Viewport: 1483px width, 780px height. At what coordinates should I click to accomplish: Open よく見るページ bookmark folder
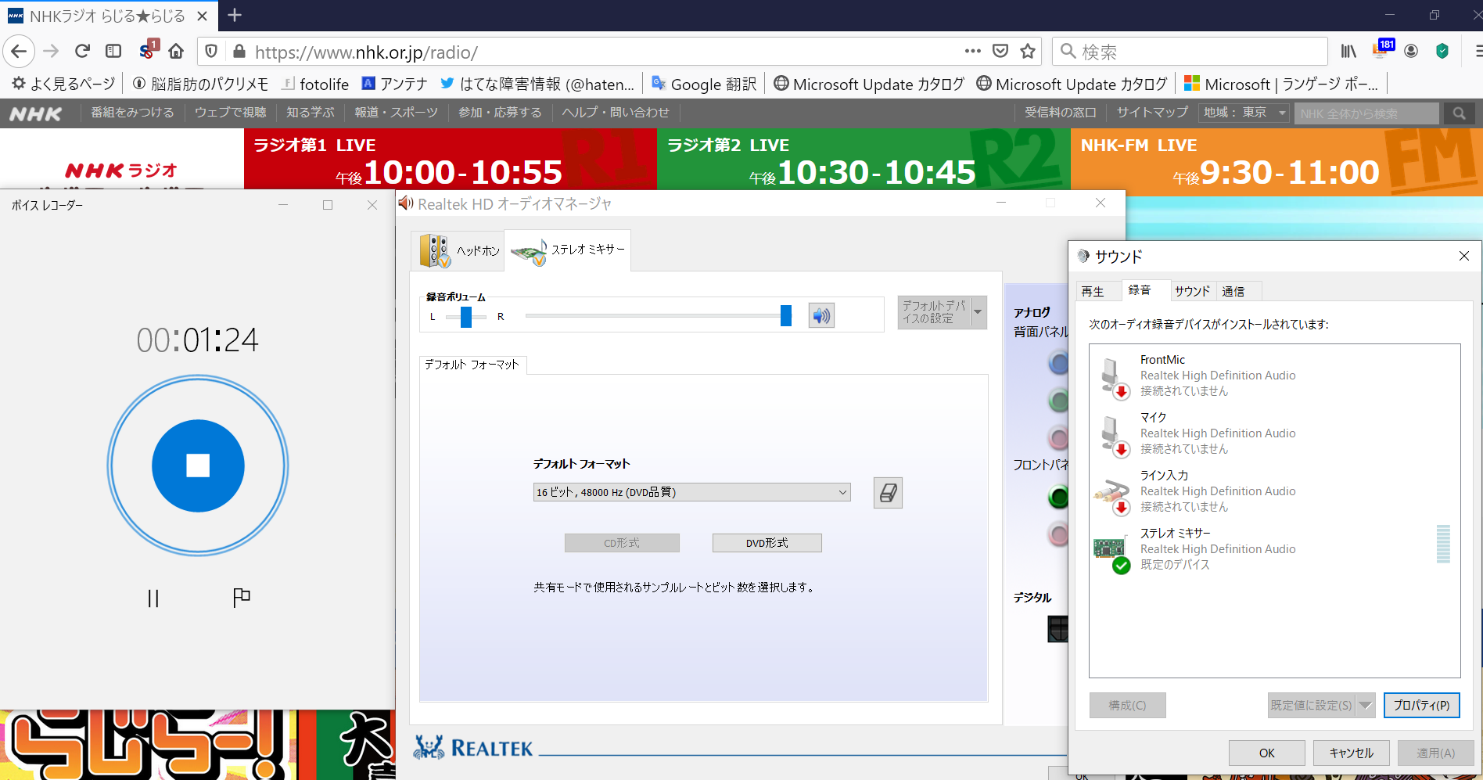click(x=63, y=84)
